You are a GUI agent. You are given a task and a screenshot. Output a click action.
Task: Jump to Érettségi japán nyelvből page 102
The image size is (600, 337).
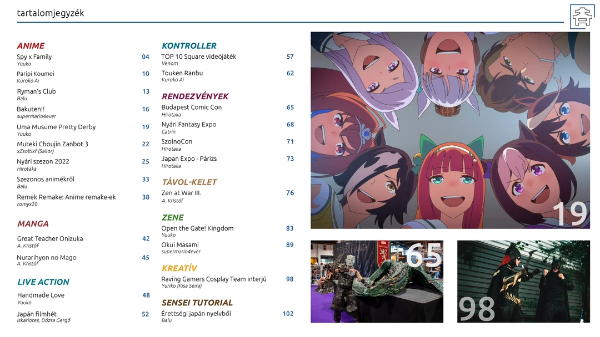(x=288, y=314)
